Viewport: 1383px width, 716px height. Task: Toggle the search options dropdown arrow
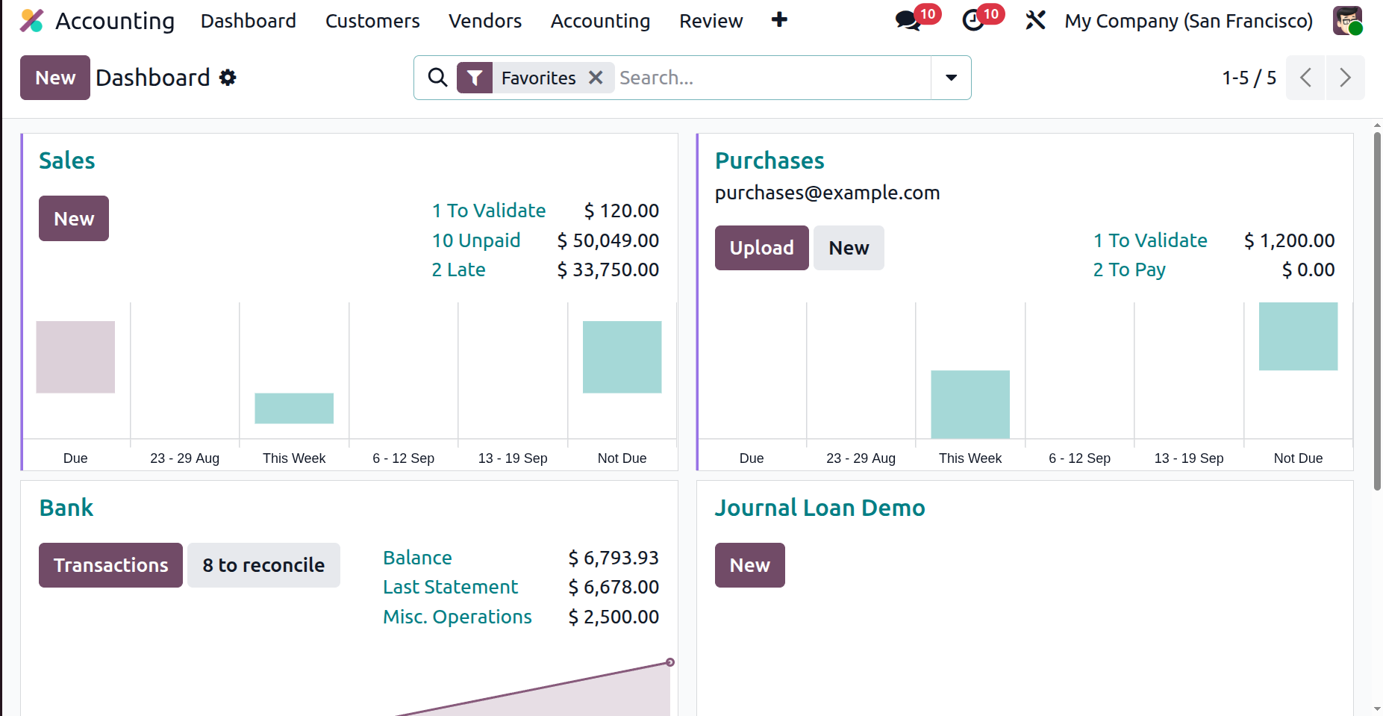[x=951, y=78]
